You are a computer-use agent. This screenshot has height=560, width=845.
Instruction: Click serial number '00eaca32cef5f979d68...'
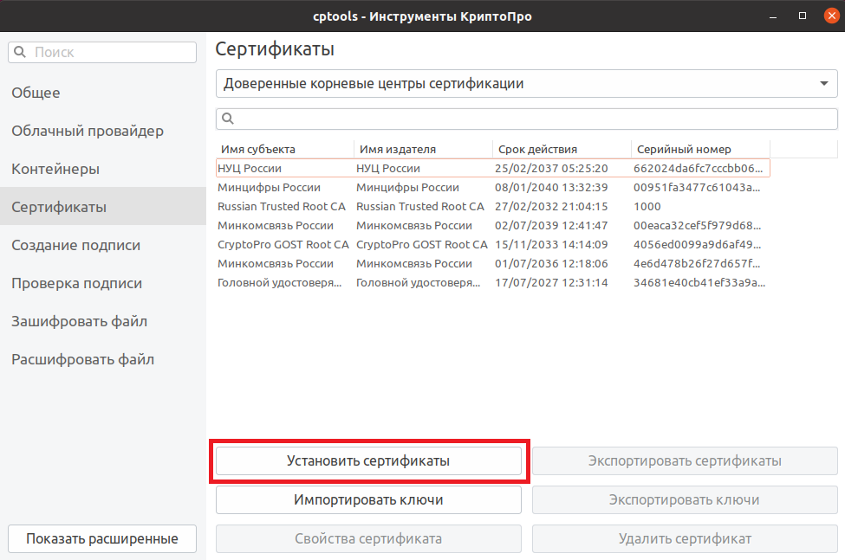click(x=698, y=225)
